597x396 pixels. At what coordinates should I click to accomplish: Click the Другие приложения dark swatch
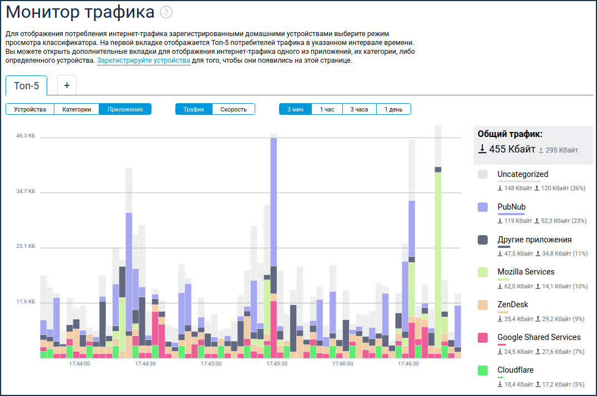pyautogui.click(x=483, y=240)
